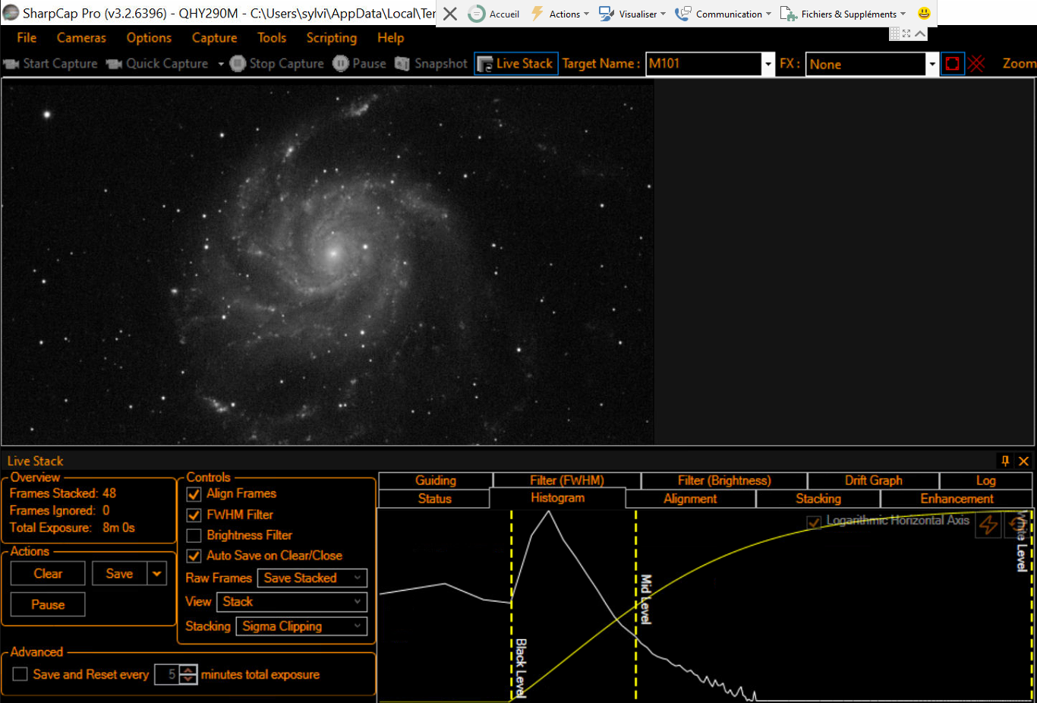Click the toolbar Pause capture icon
This screenshot has height=703, width=1037.
(341, 64)
